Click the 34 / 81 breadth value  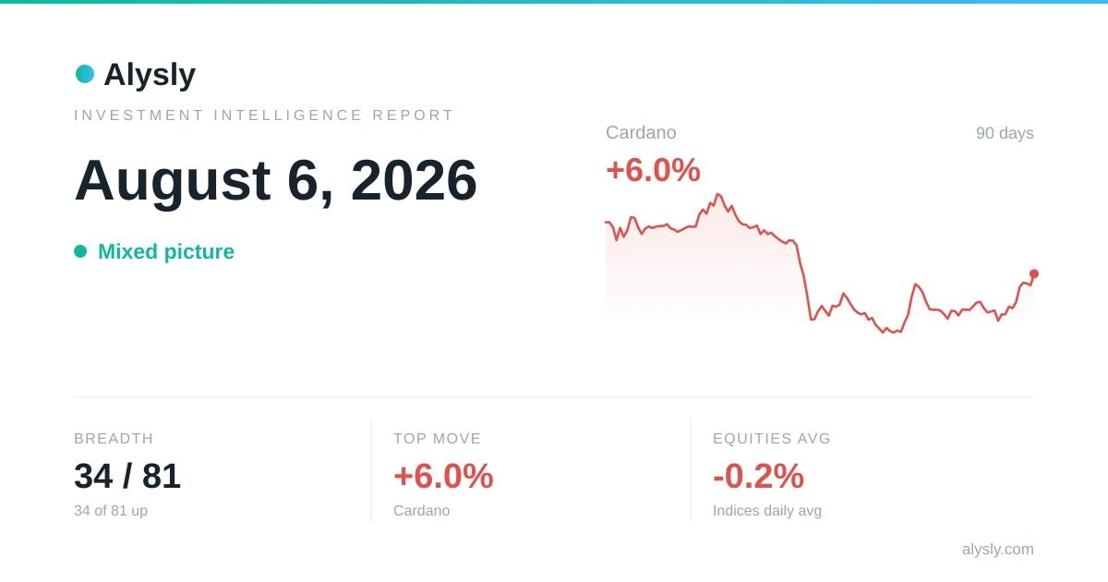pyautogui.click(x=127, y=476)
